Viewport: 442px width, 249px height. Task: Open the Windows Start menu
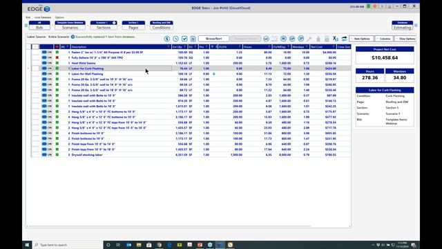tap(27, 245)
